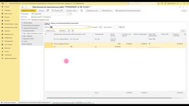
Task: Switch to the Прочие сведения tab
Action: coord(32,44)
